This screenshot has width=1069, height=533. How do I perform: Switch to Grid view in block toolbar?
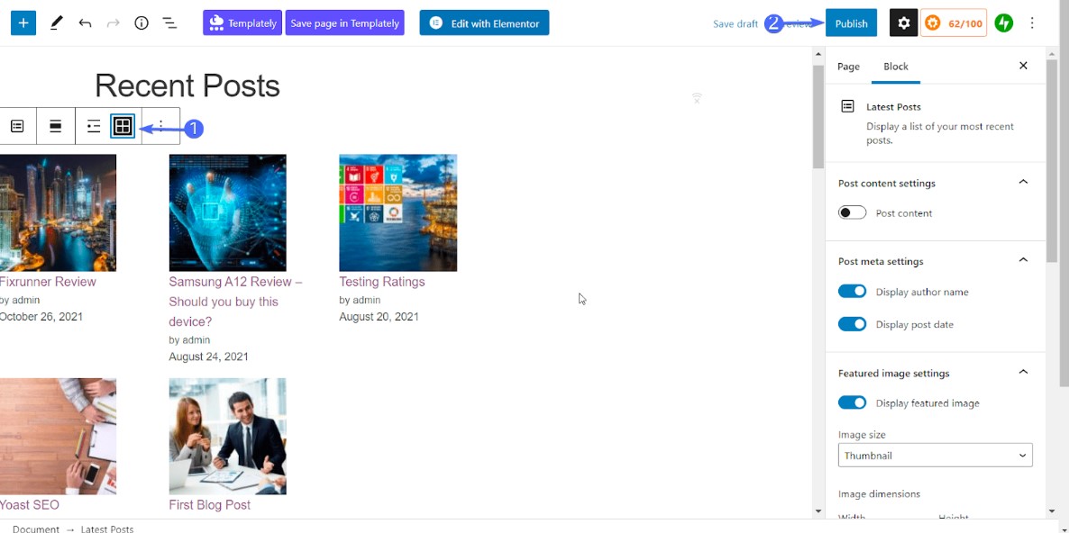tap(123, 127)
